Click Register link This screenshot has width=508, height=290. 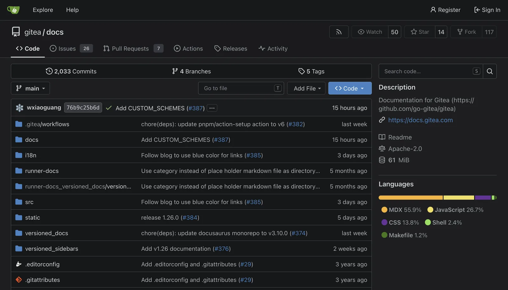[445, 10]
